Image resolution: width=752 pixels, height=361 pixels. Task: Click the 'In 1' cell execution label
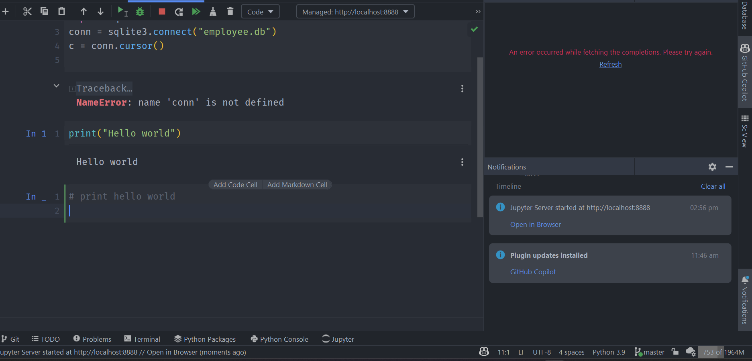36,134
